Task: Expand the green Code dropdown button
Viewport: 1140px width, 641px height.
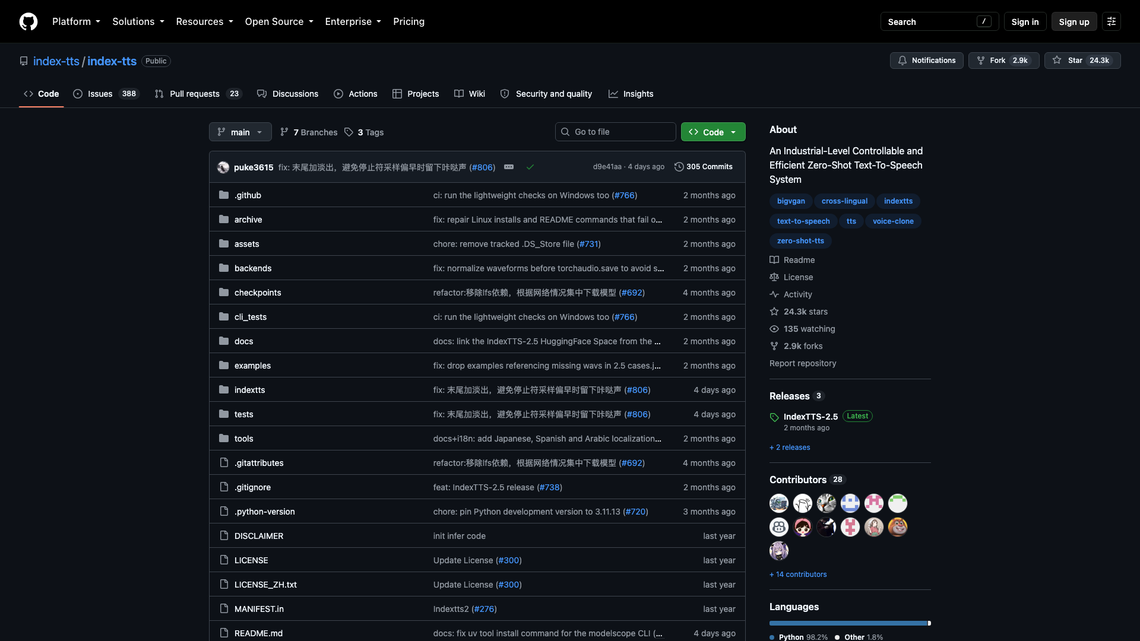Action: click(x=713, y=132)
